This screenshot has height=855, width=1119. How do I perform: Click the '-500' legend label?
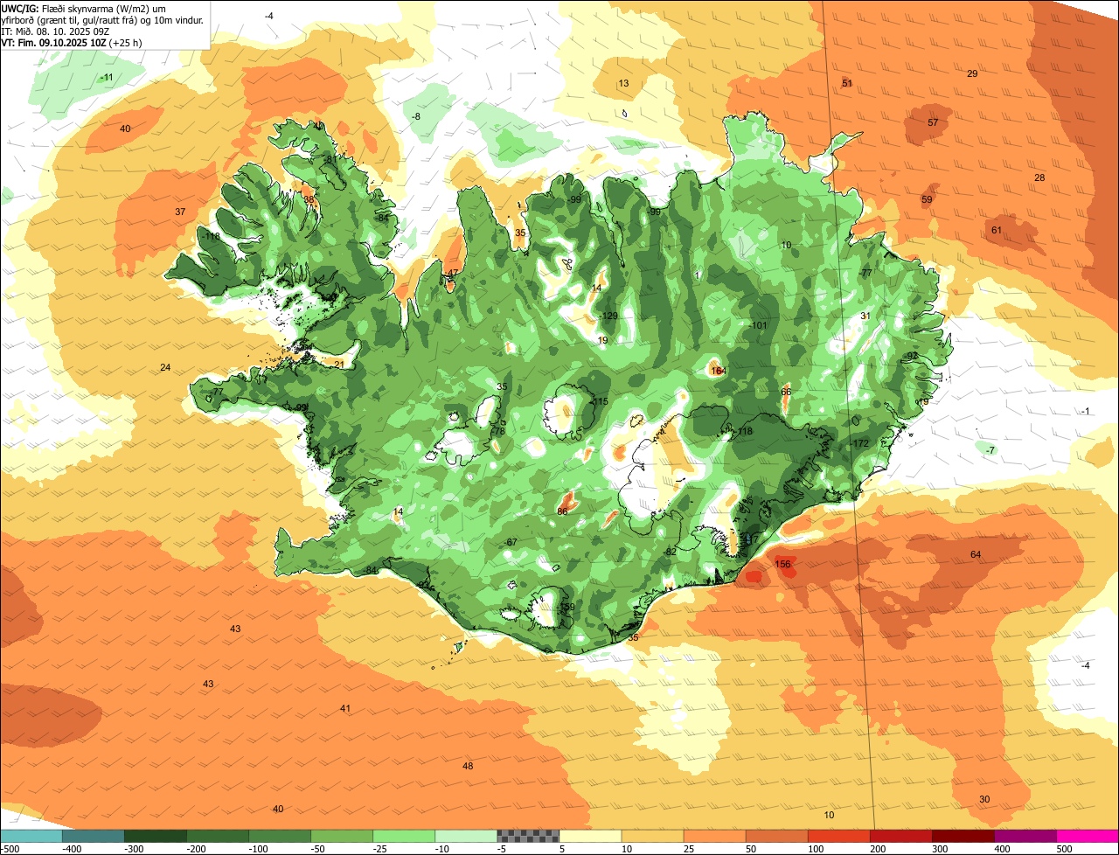9,849
